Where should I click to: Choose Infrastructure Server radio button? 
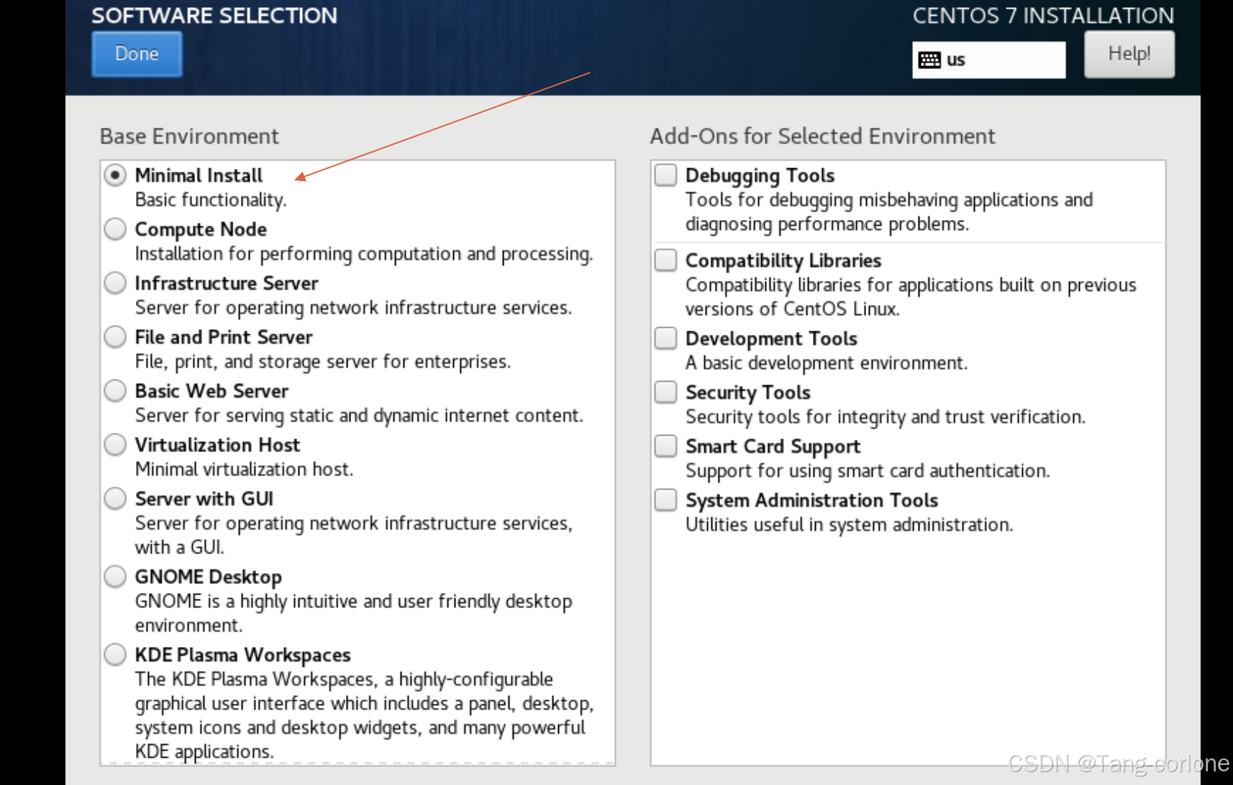[x=115, y=283]
